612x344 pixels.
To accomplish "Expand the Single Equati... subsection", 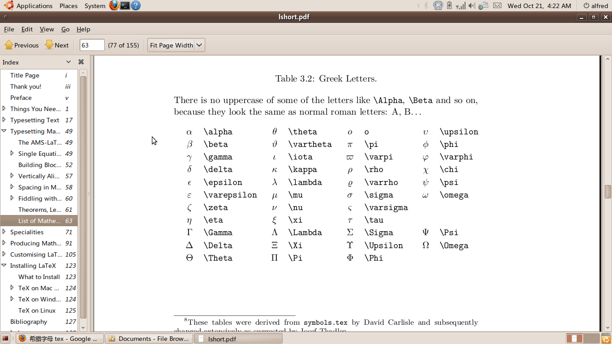I will point(12,153).
